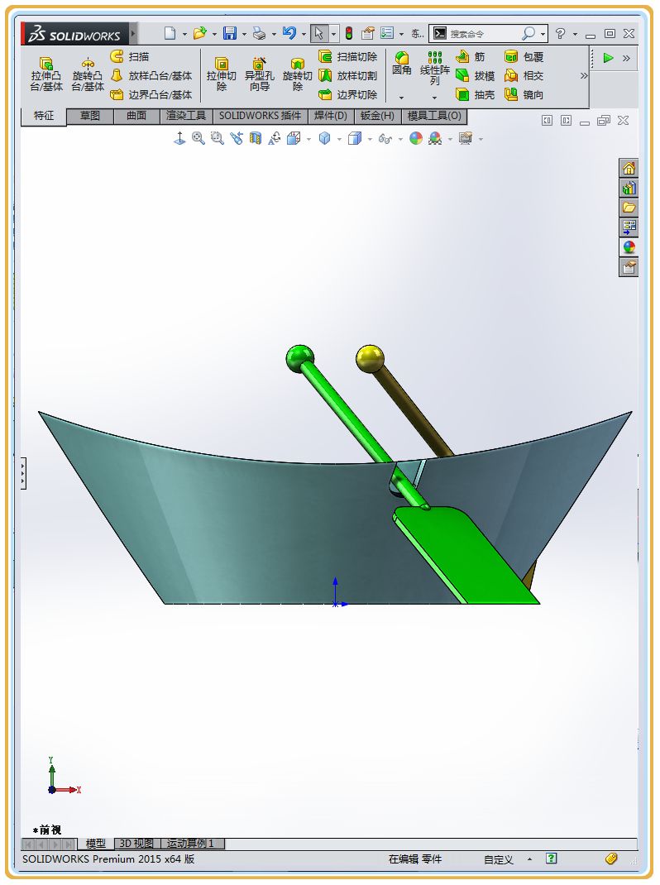The height and width of the screenshot is (885, 660).
Task: Click the 拉伸凸台/基体 extrude boss tool
Action: [45, 74]
